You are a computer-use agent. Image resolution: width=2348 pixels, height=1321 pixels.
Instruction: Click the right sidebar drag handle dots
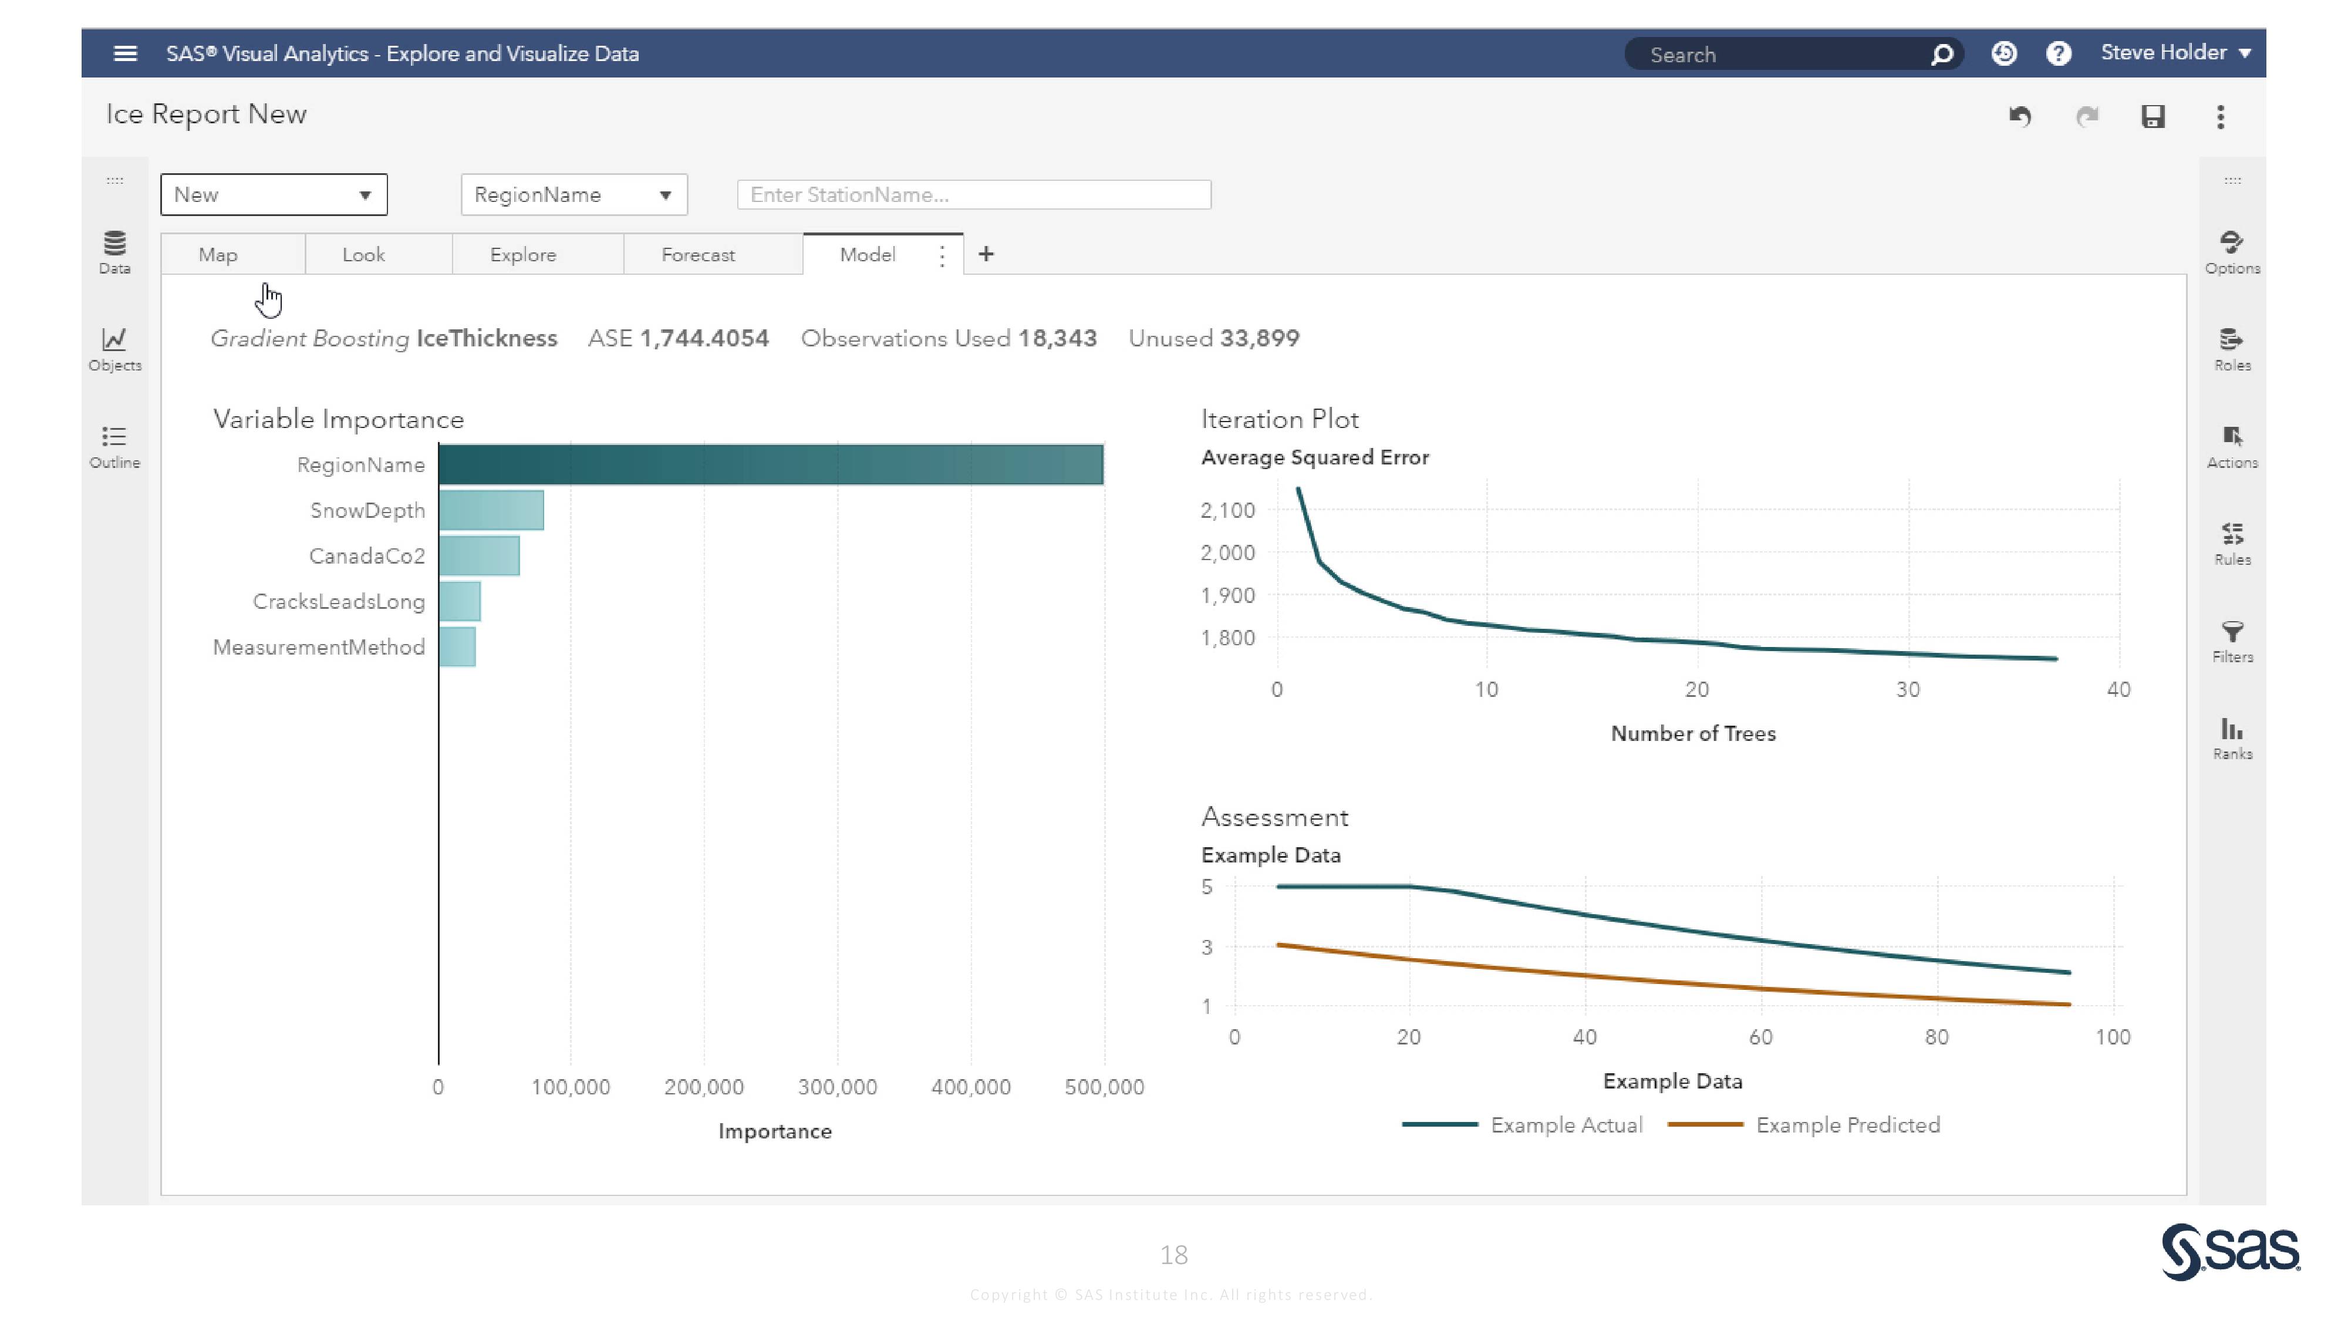pos(2232,180)
